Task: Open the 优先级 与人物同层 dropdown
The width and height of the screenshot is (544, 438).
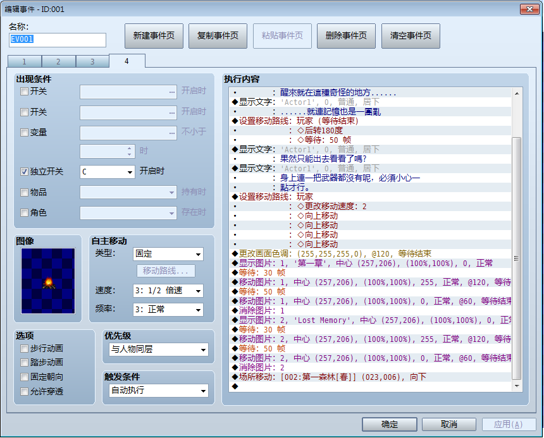Action: click(x=159, y=350)
